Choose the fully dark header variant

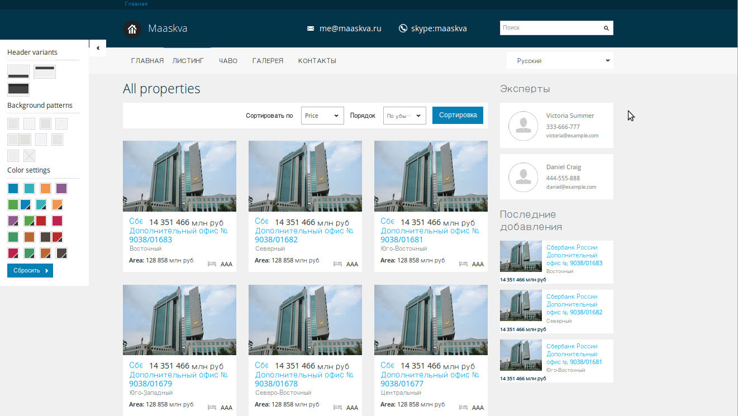18,89
